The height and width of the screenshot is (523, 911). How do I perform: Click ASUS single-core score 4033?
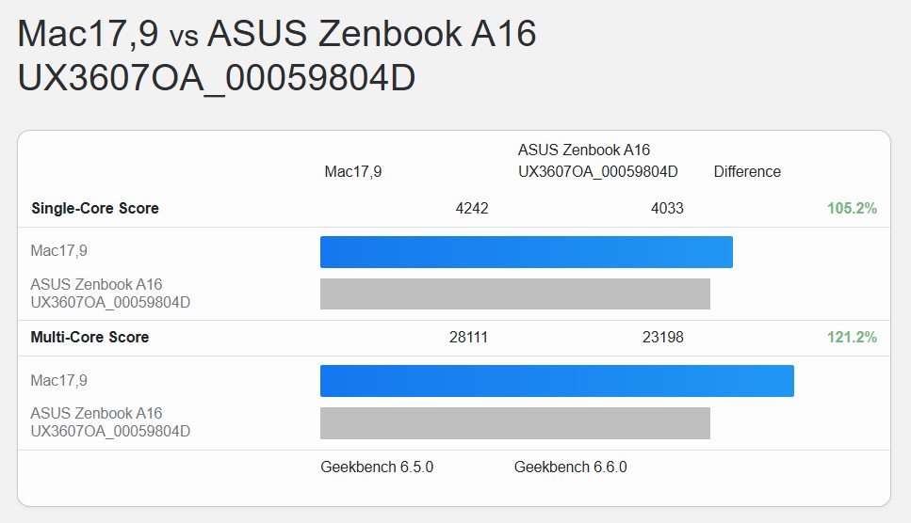667,208
